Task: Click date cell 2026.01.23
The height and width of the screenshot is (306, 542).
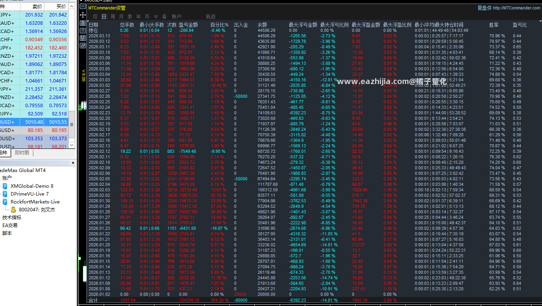Action: click(99, 228)
